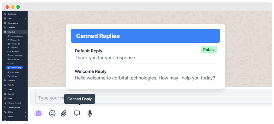Click the paperclip attachment icon
The width and height of the screenshot is (274, 124).
[63, 113]
